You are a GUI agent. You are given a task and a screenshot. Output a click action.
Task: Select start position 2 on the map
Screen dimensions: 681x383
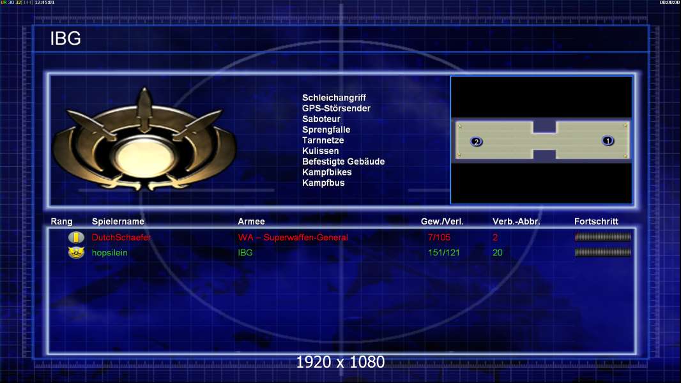coord(477,142)
